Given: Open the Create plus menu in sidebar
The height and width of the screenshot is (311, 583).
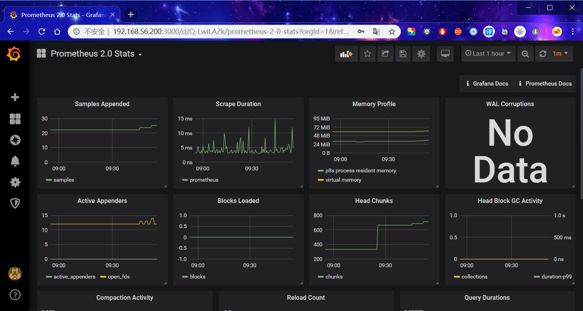Looking at the screenshot, I should pos(15,97).
